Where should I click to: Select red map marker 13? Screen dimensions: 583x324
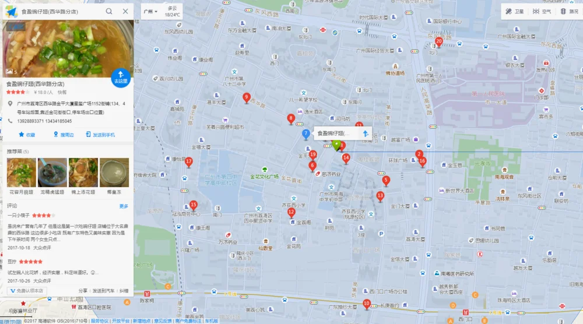point(380,196)
